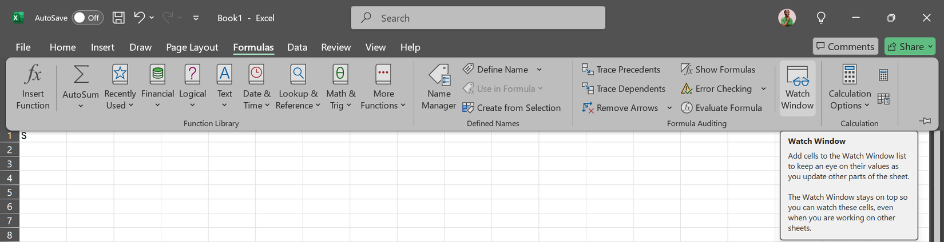Click the Search box
This screenshot has width=944, height=242.
coord(478,18)
